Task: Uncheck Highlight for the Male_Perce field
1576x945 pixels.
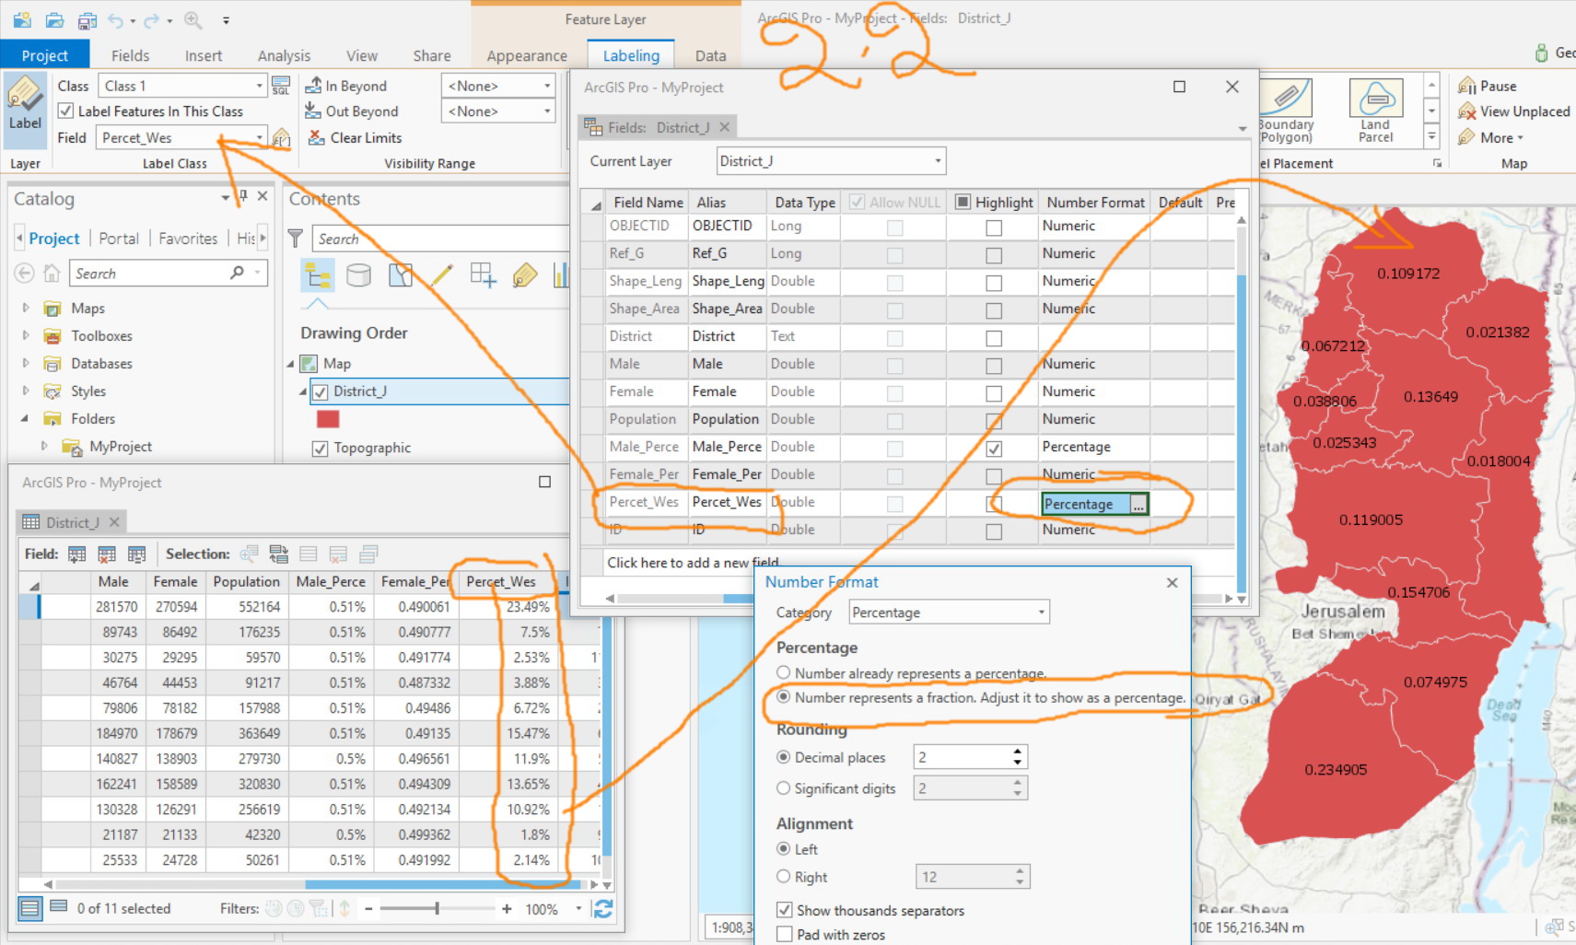Action: tap(994, 449)
